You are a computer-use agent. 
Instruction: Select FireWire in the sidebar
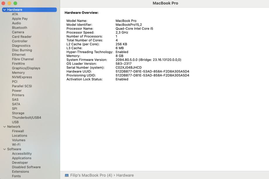[x=18, y=64]
